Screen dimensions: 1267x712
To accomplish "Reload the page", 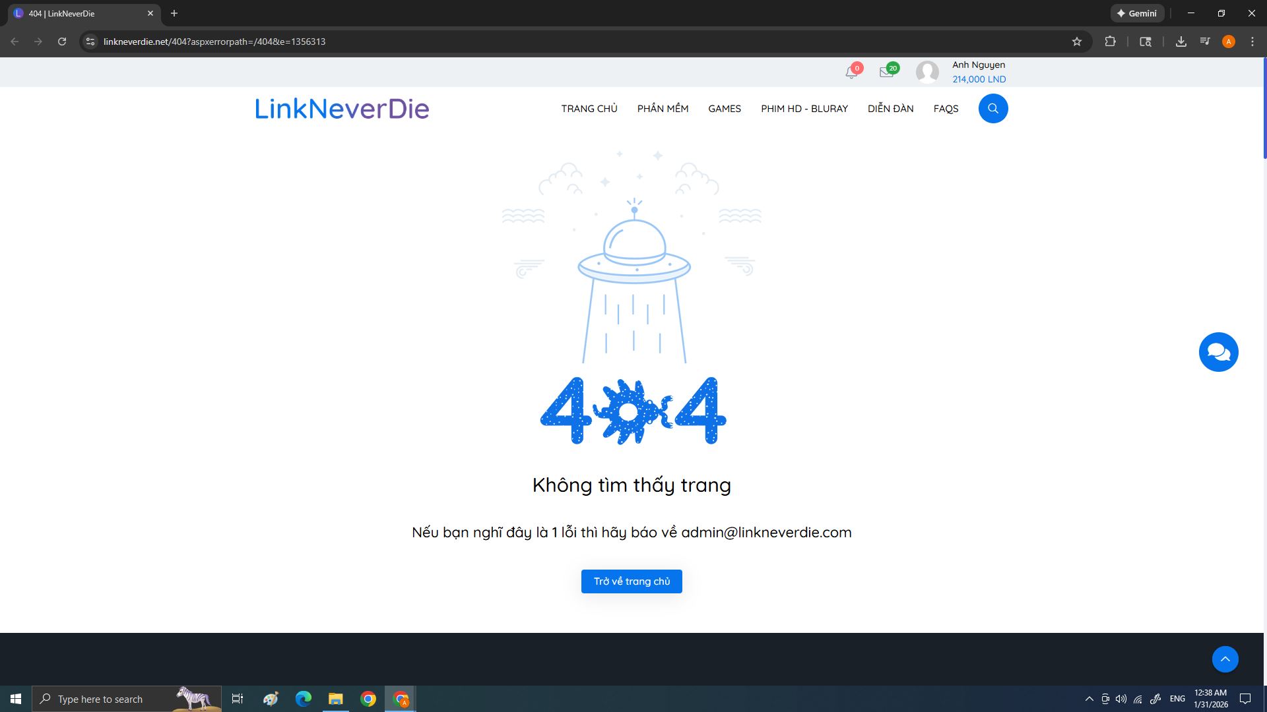I will 62,42.
